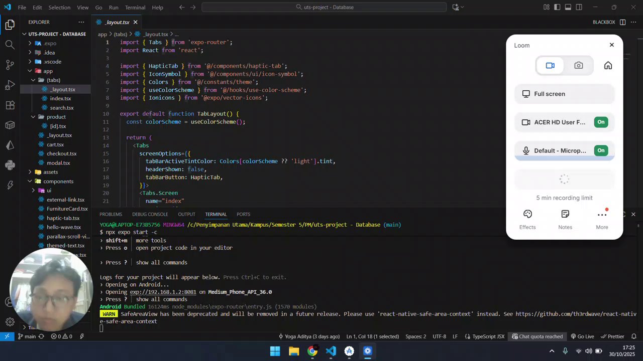643x361 pixels.
Task: Click Prettier in the status bar
Action: tap(613, 336)
